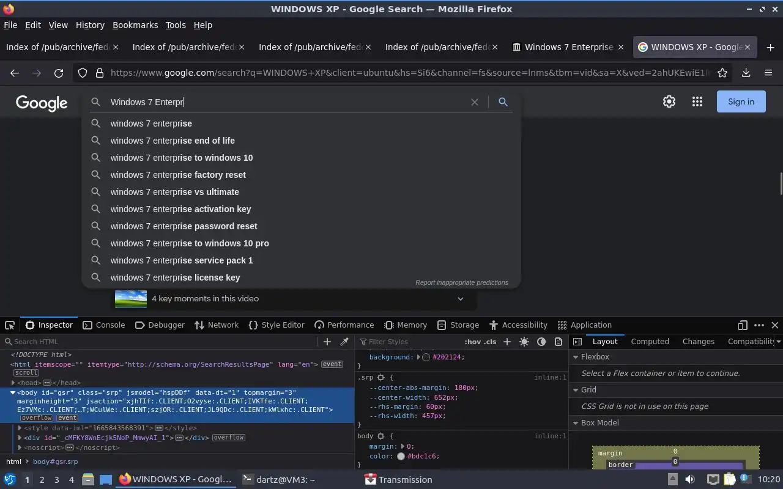
Task: Switch to the Computed sidebar tab
Action: (x=650, y=342)
